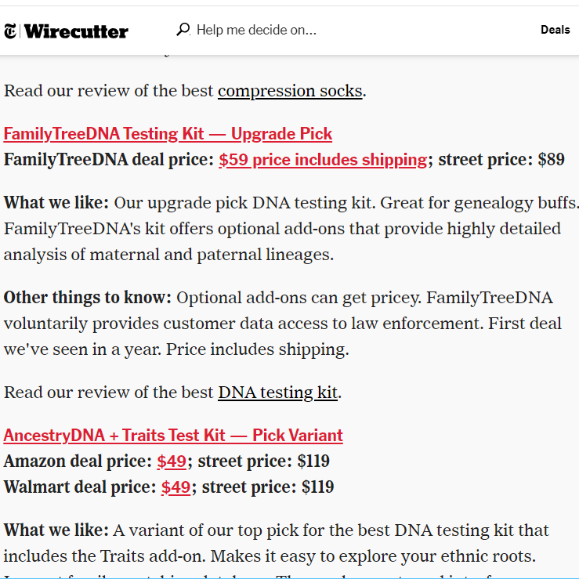579x579 pixels.
Task: Open the compression socks review link
Action: click(290, 91)
